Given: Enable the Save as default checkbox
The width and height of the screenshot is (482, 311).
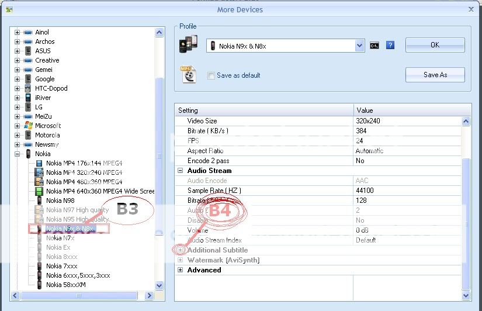Looking at the screenshot, I should click(x=211, y=75).
